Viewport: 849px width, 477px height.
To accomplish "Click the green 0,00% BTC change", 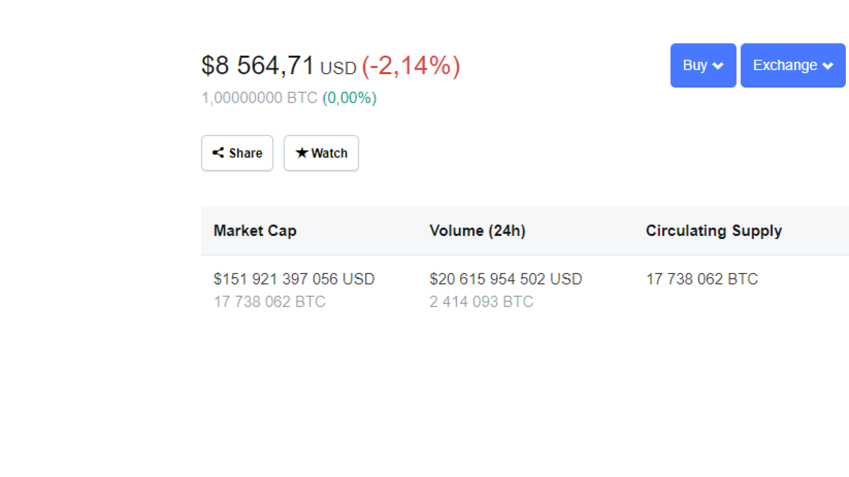I will [x=350, y=98].
